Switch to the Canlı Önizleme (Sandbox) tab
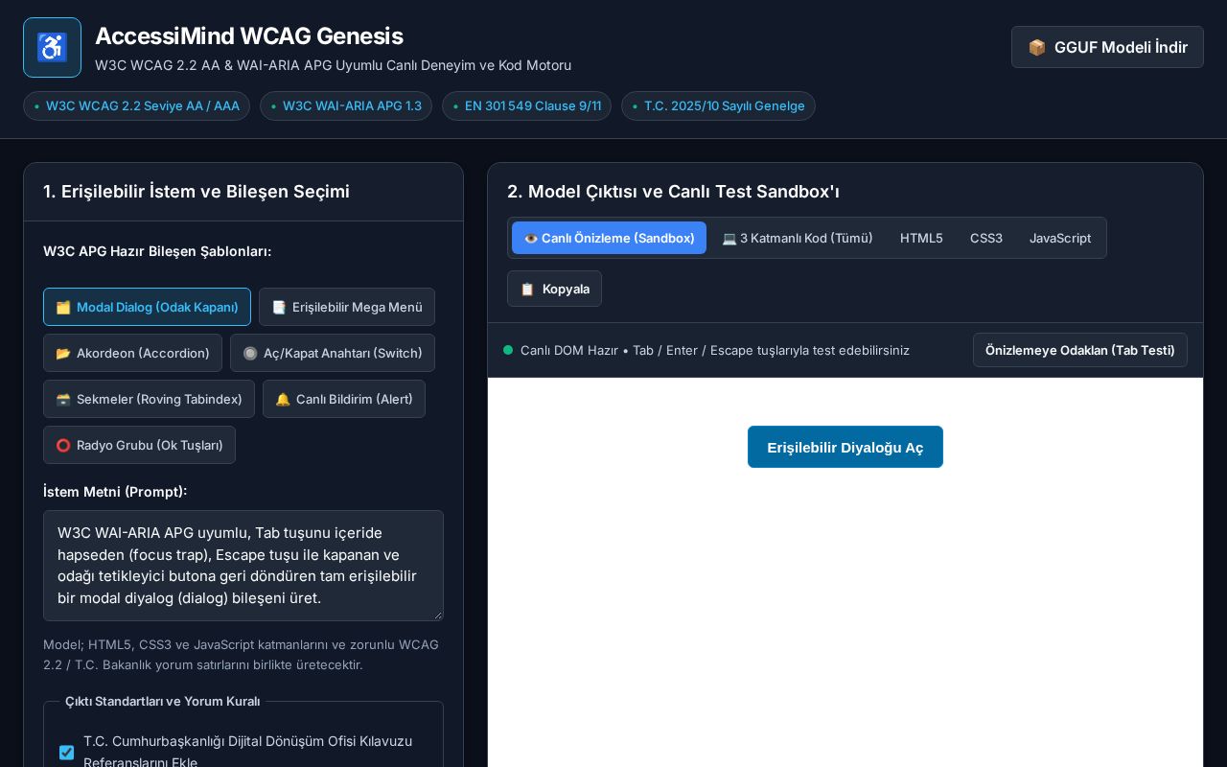1227x767 pixels. pos(609,238)
